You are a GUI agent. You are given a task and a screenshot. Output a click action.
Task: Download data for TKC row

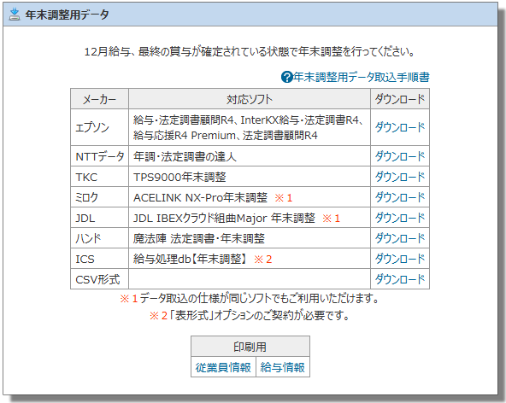tap(400, 177)
